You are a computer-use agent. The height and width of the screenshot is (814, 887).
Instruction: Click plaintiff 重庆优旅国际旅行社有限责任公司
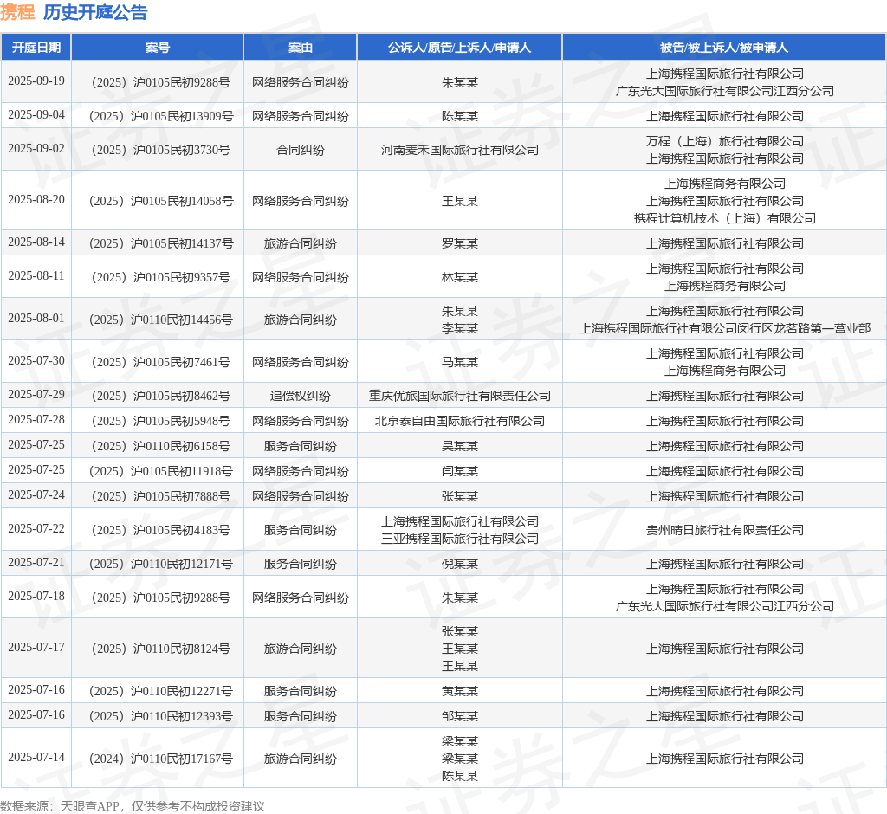[460, 396]
